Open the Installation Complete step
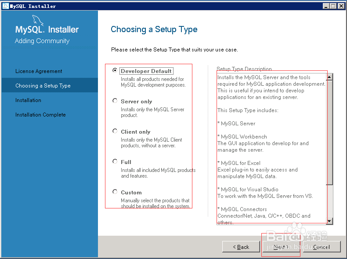Image resolution: width=347 pixels, height=259 pixels. pyautogui.click(x=40, y=115)
